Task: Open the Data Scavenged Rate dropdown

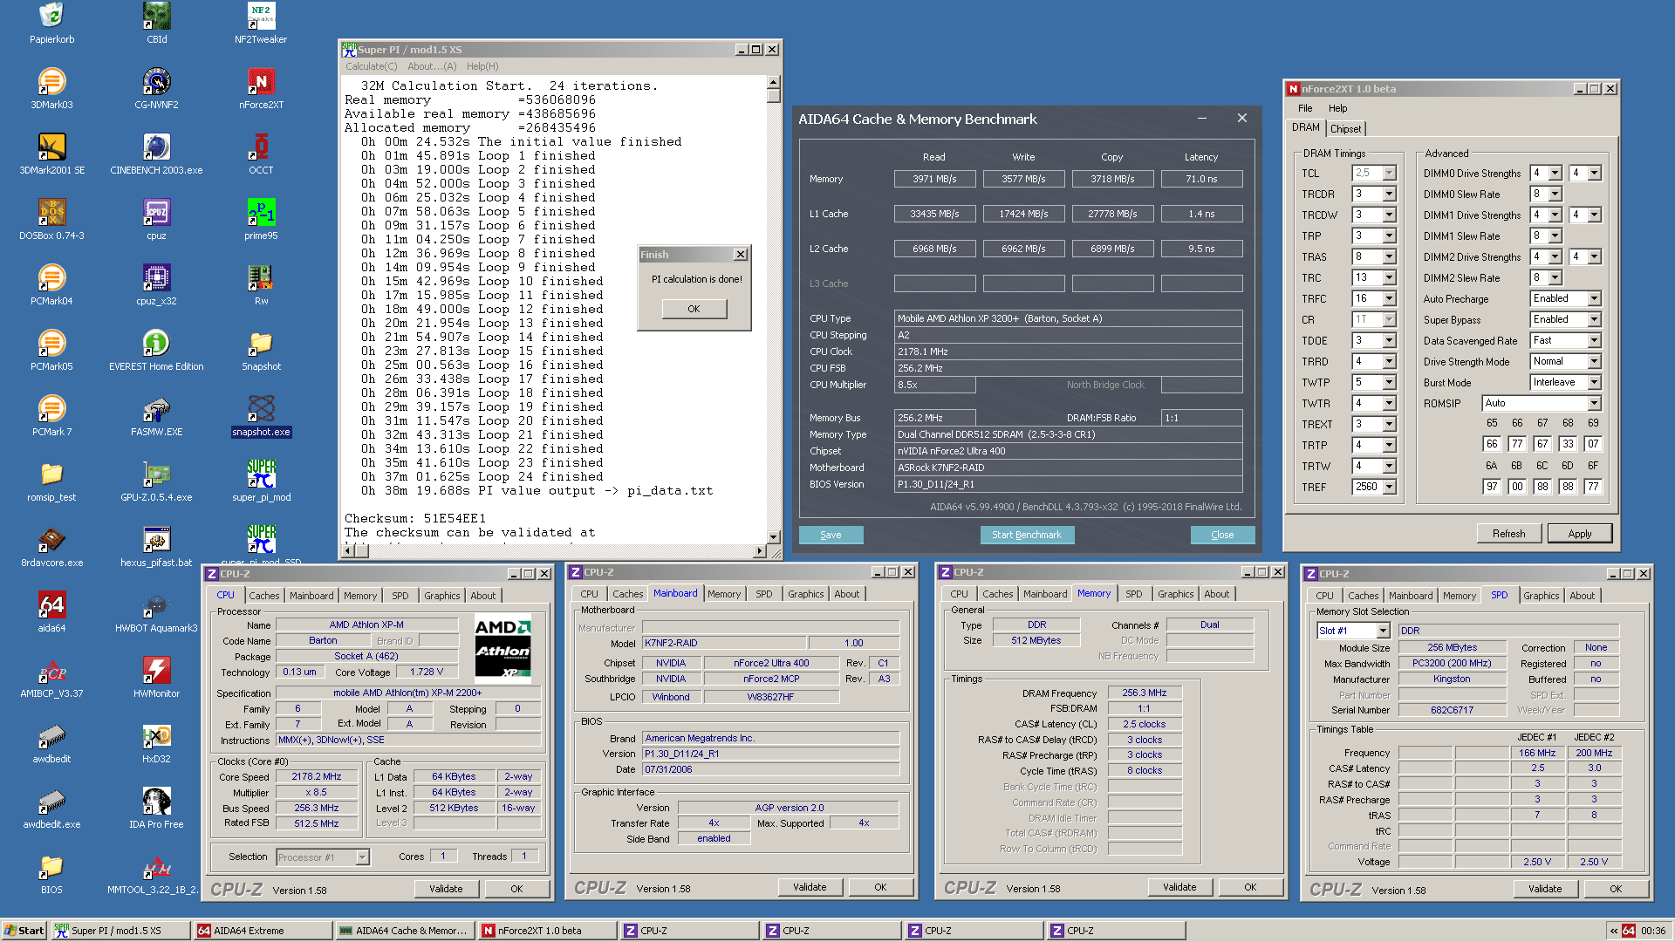Action: (x=1594, y=340)
